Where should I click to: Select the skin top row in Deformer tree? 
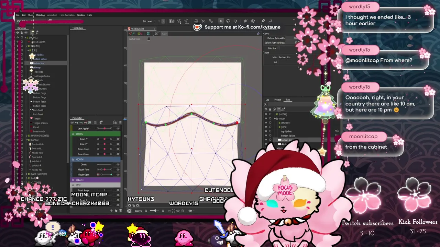point(37,68)
